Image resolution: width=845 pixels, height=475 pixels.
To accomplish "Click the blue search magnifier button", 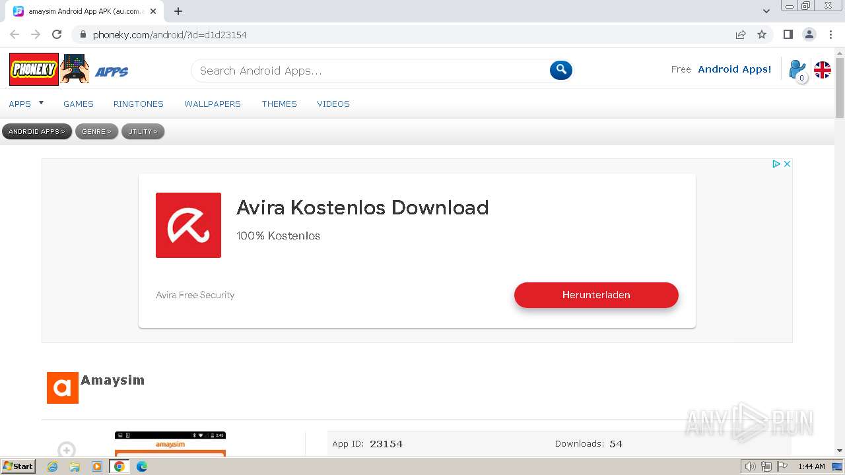I will point(560,69).
